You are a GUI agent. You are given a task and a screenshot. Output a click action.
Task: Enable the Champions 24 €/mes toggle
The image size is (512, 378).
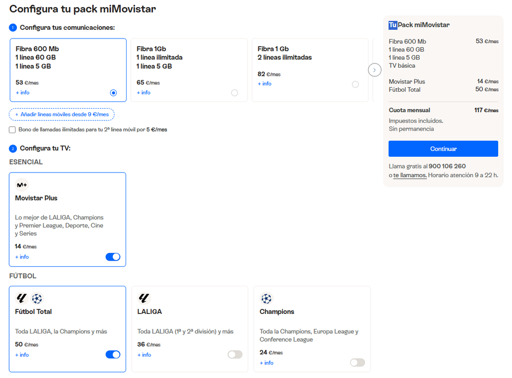point(357,362)
